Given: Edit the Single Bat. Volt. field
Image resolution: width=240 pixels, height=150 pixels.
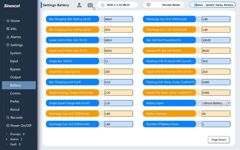Looking at the screenshot, I should click(x=118, y=61).
